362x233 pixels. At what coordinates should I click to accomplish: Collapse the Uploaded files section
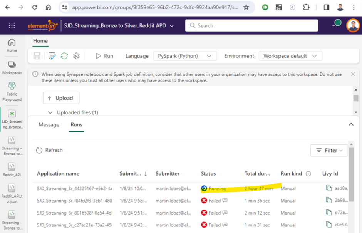tap(50, 112)
